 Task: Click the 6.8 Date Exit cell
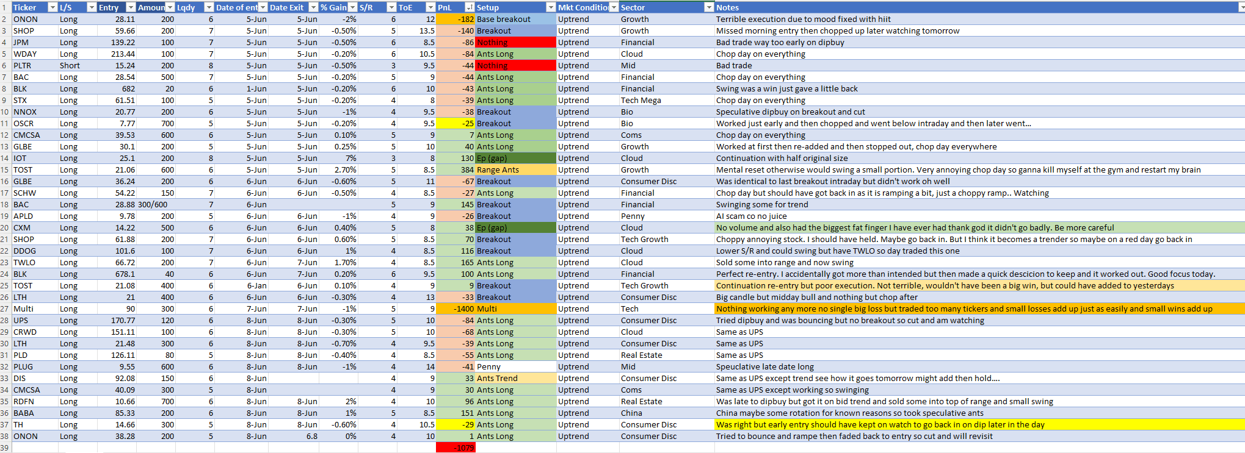pos(294,436)
